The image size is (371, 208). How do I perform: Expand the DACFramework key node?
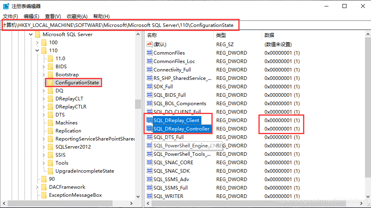(x=37, y=187)
